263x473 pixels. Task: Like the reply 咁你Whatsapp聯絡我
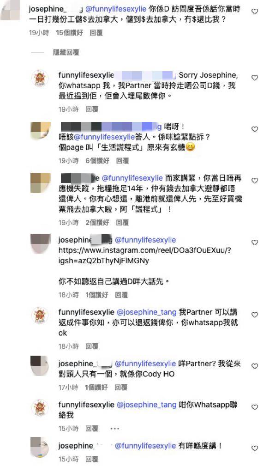point(255,407)
